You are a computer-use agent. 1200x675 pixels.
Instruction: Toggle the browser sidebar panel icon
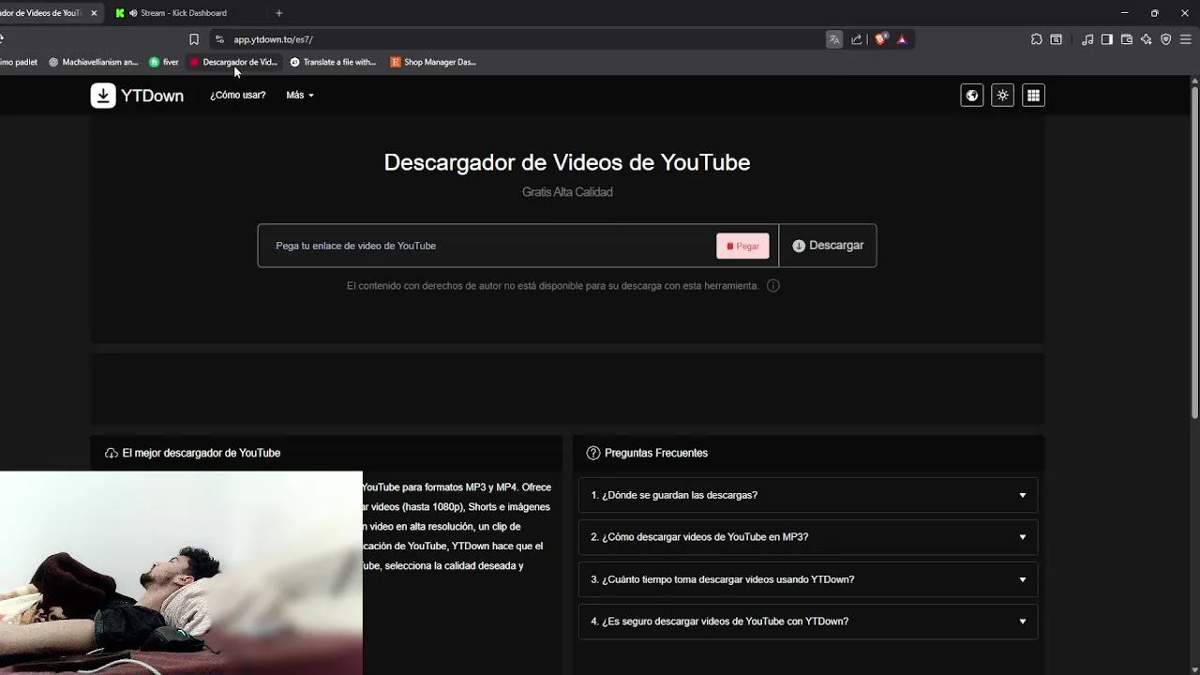point(1107,39)
